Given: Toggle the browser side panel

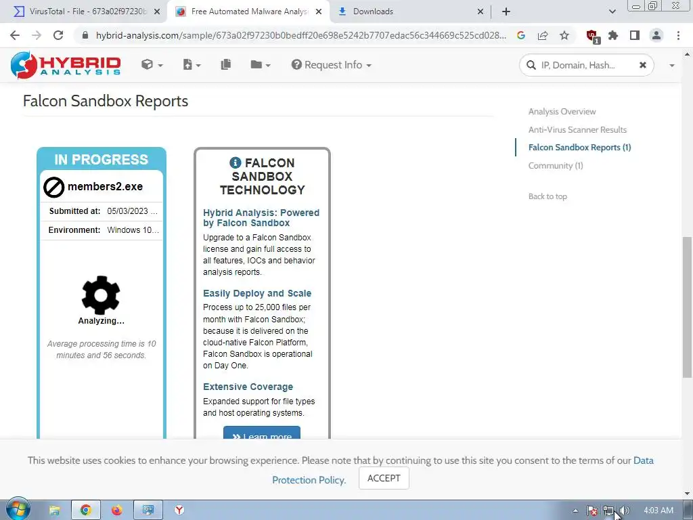Looking at the screenshot, I should coord(635,35).
